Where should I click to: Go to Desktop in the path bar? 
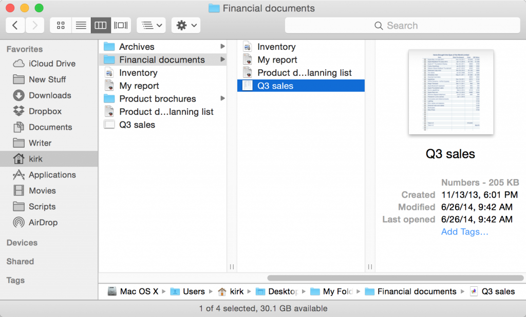click(277, 291)
